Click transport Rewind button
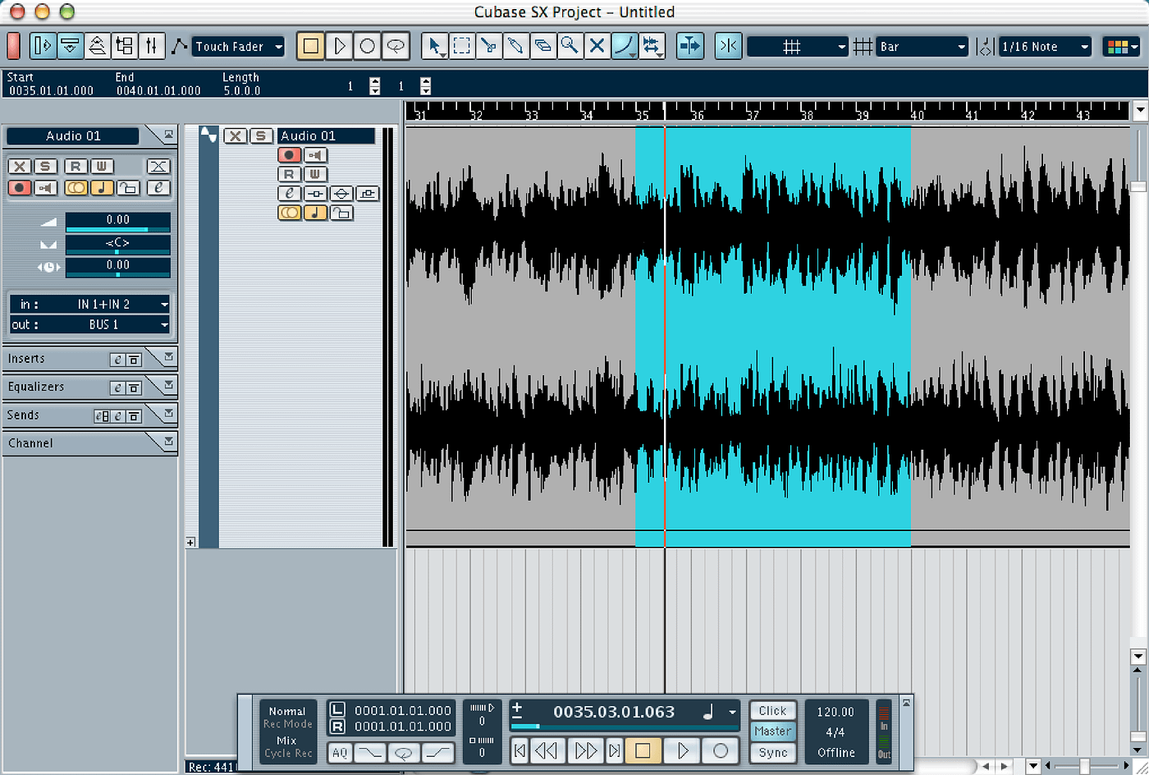 pos(547,750)
